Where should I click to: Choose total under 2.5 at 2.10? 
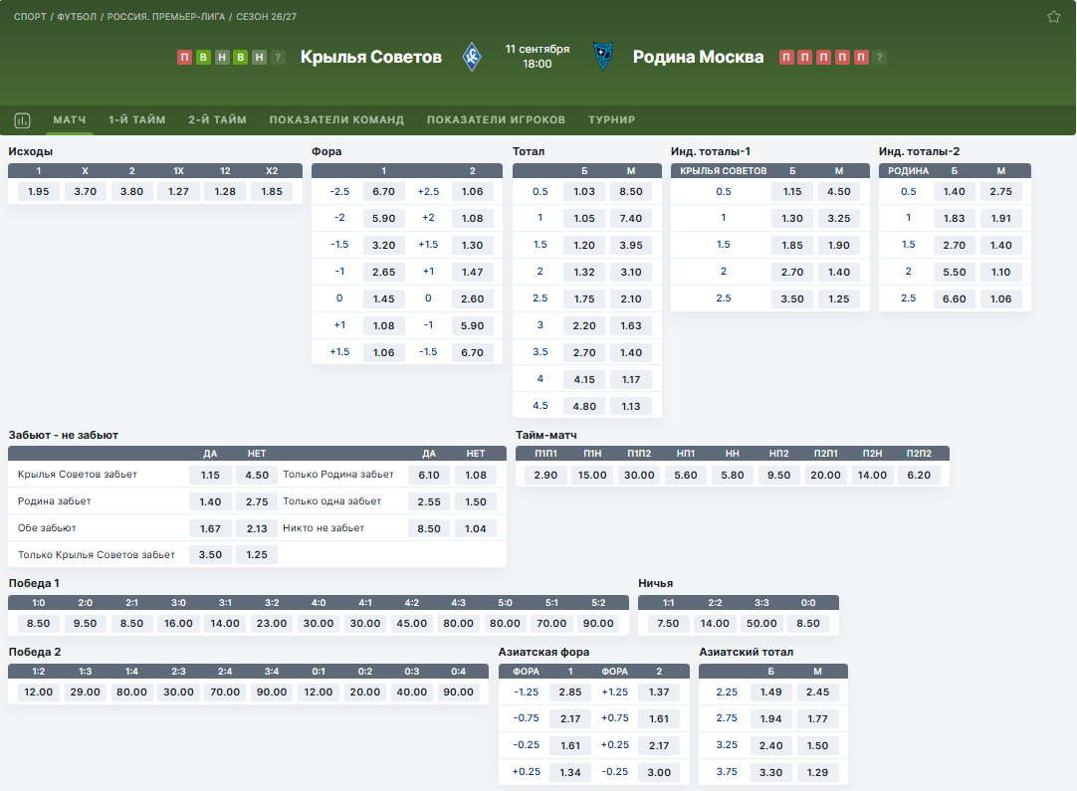(631, 298)
